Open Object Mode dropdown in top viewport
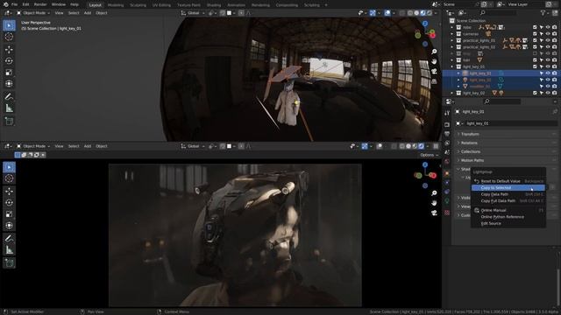 pos(33,13)
